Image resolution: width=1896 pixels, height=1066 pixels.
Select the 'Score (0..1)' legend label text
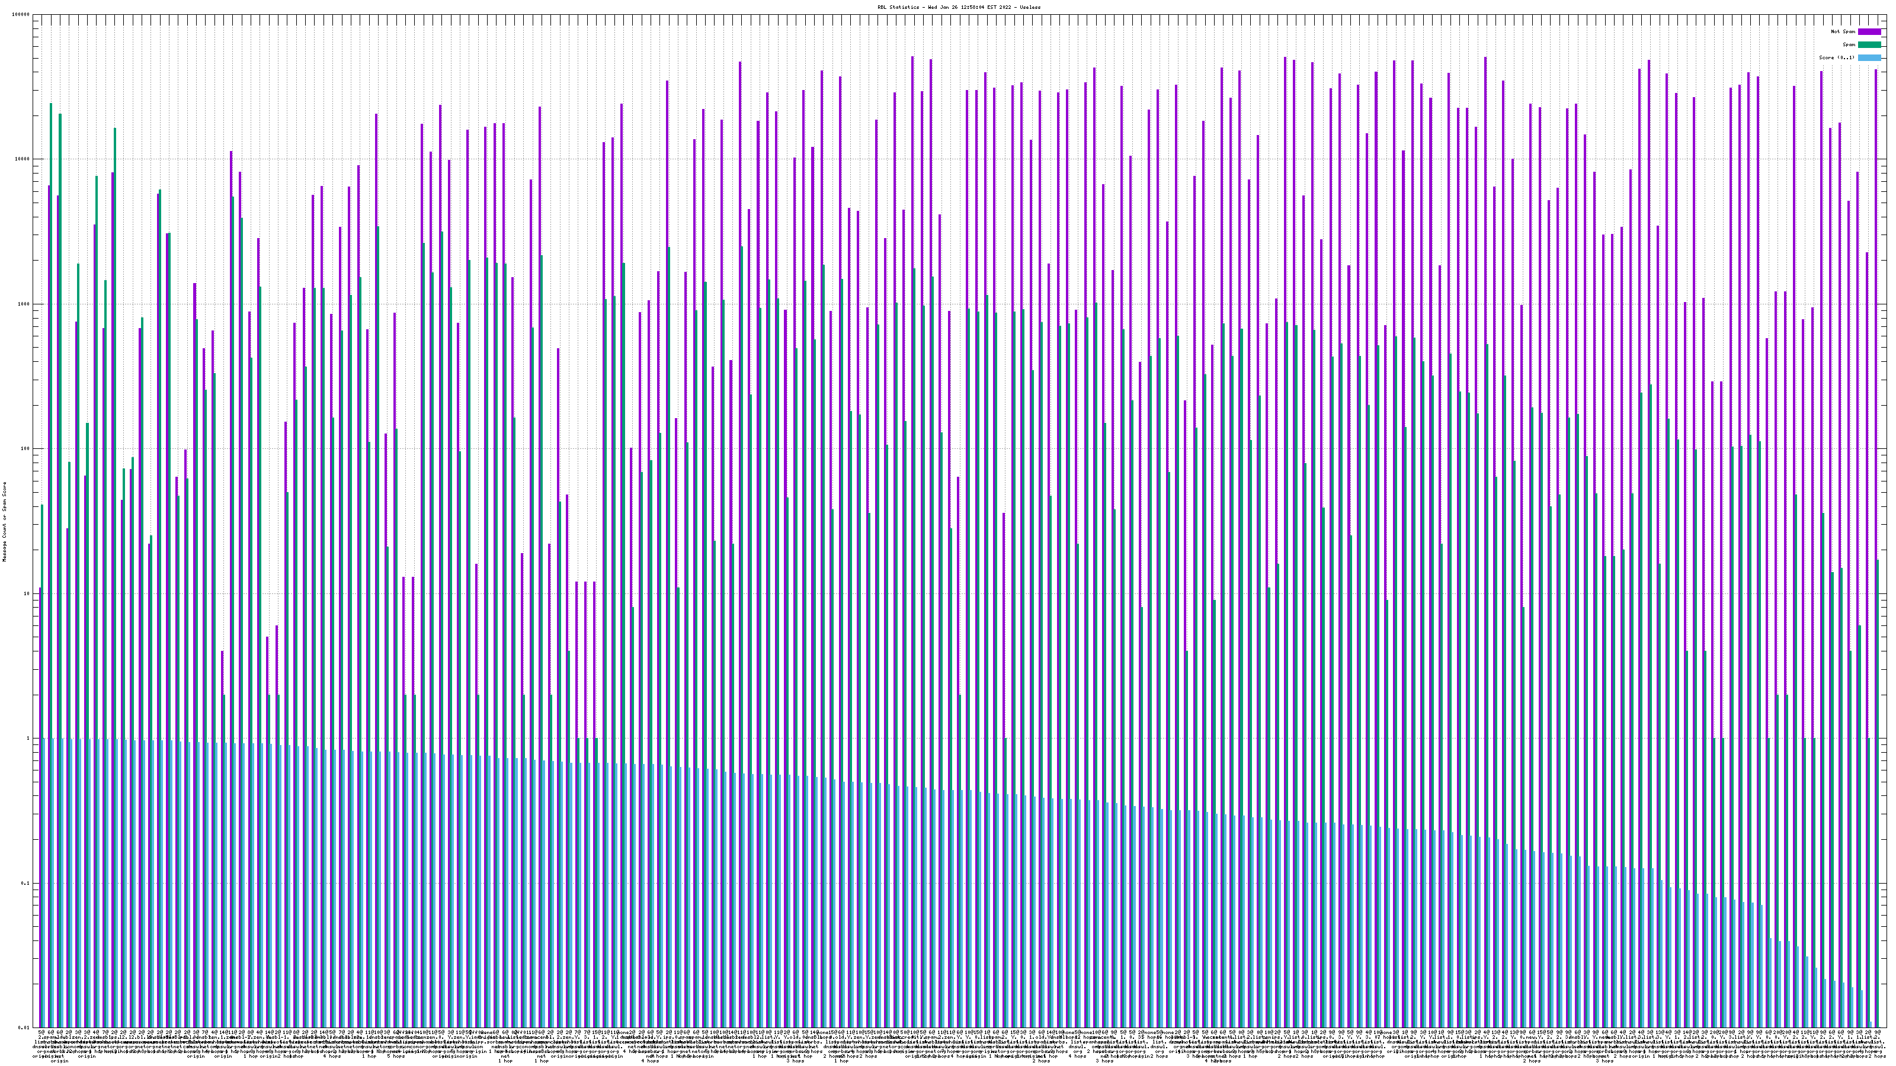(x=1836, y=57)
